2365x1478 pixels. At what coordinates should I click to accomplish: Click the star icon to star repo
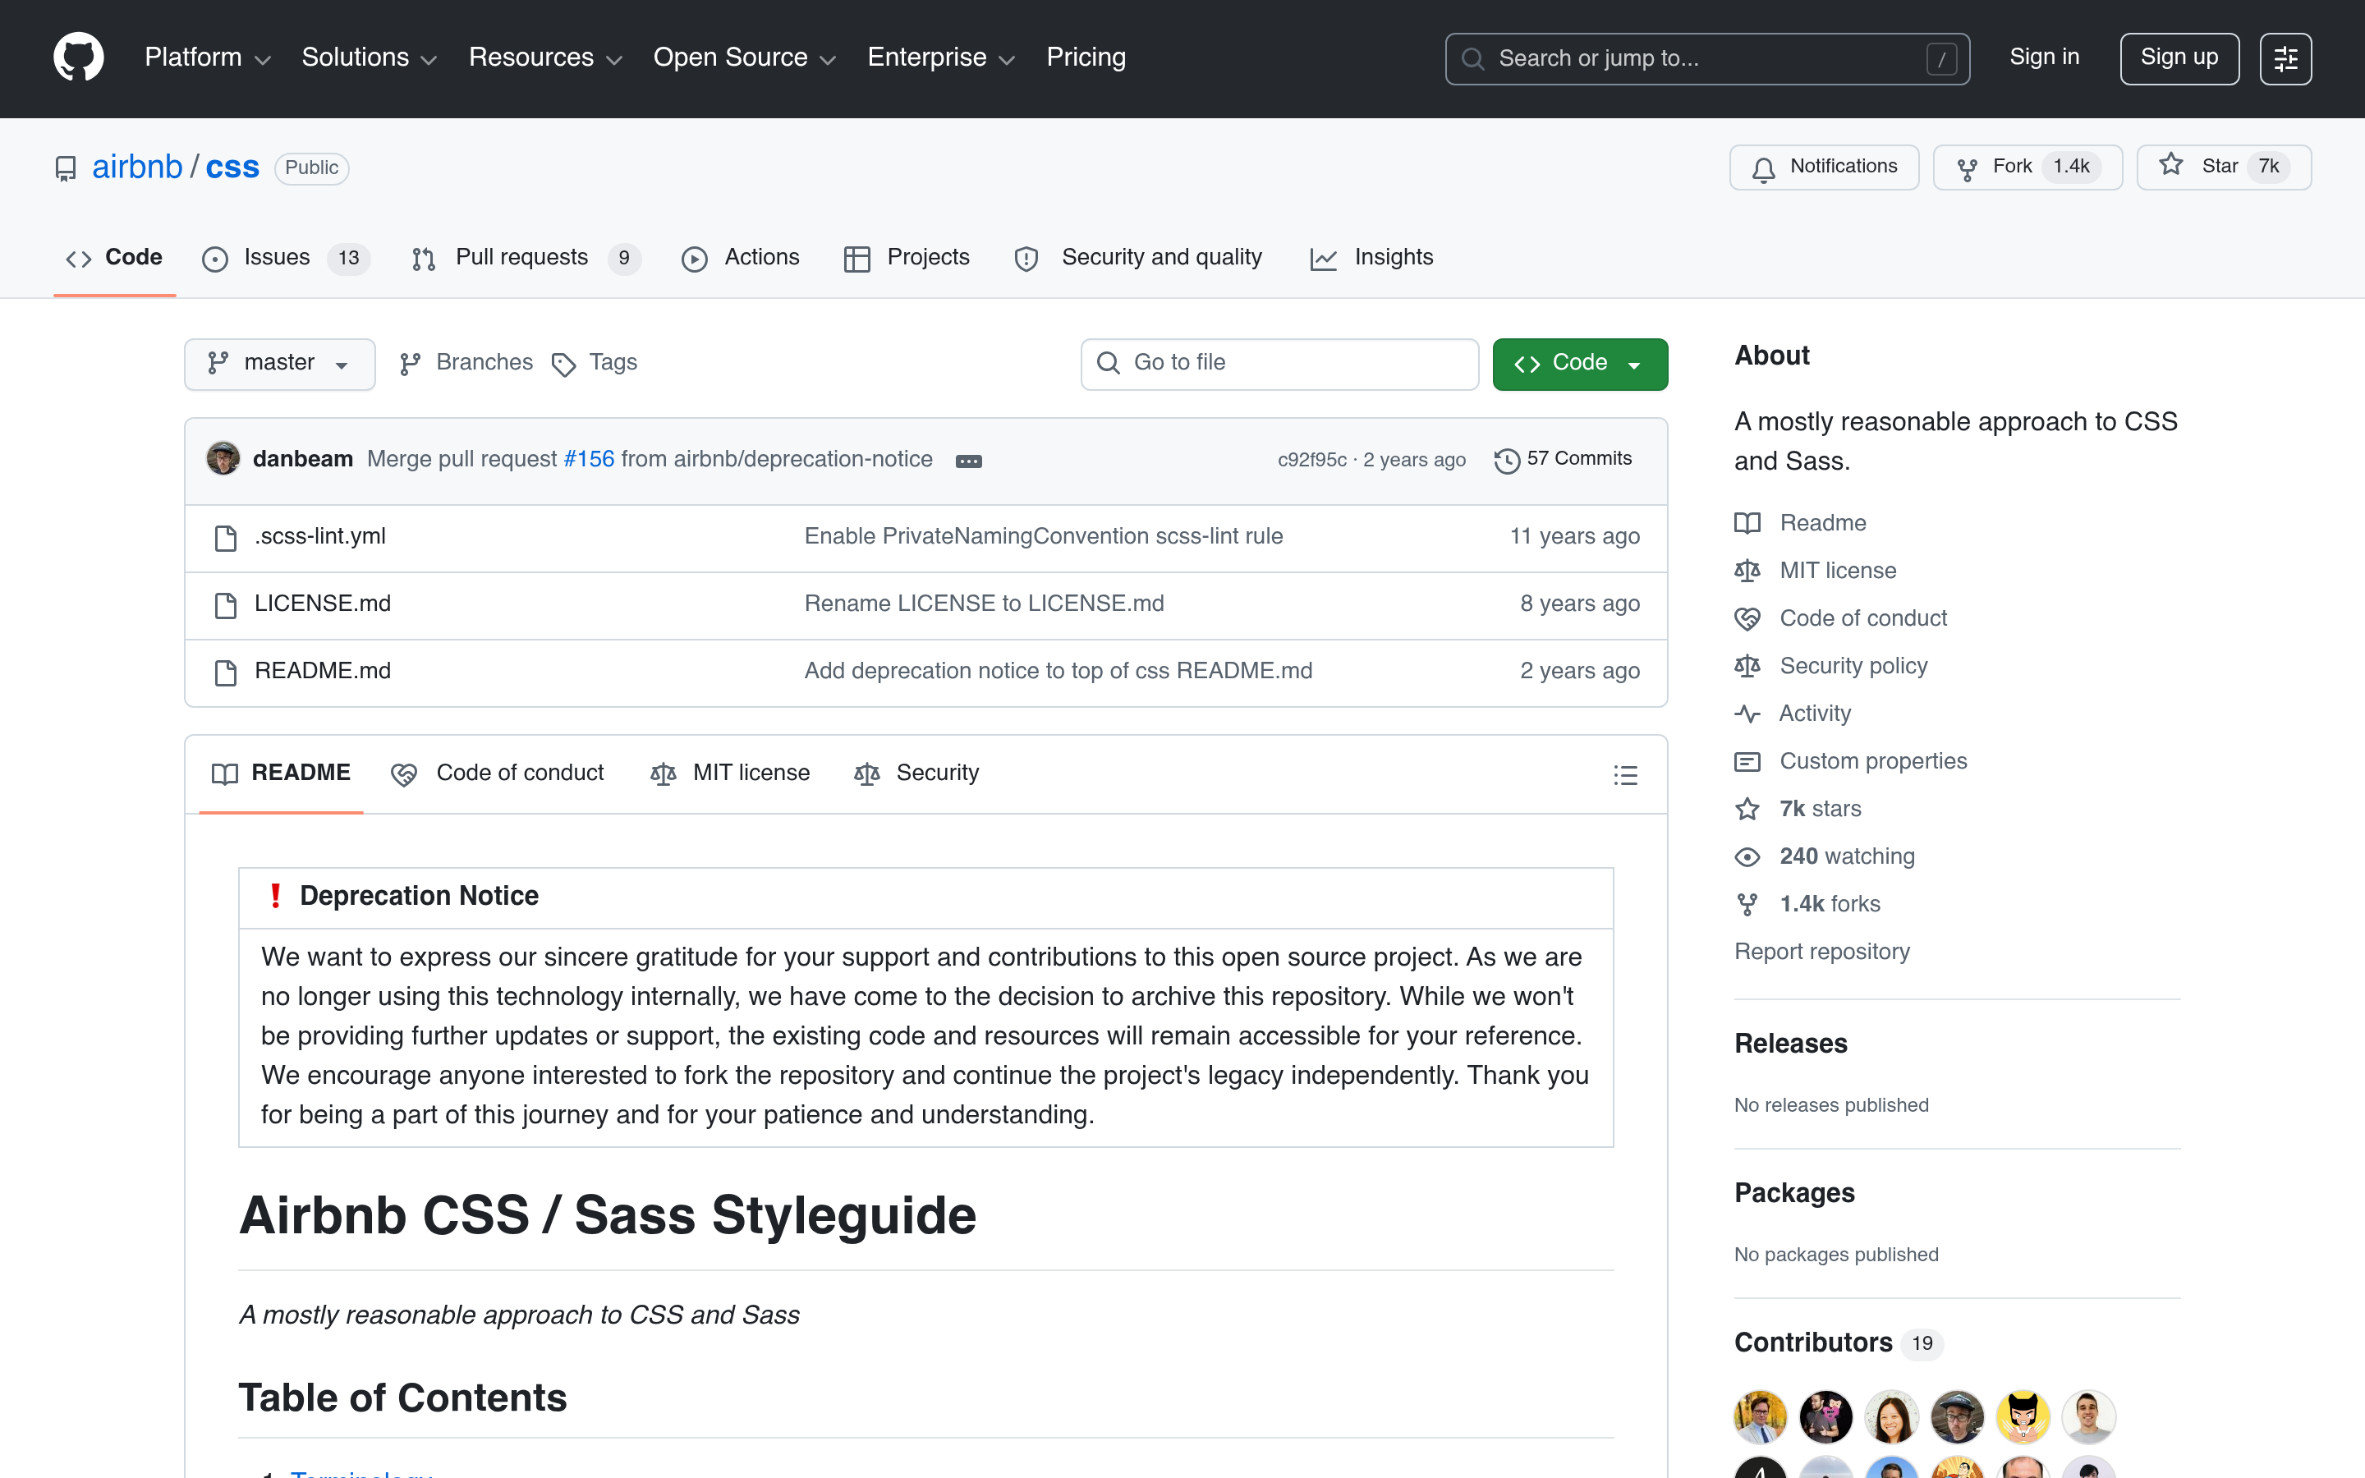click(x=2170, y=165)
